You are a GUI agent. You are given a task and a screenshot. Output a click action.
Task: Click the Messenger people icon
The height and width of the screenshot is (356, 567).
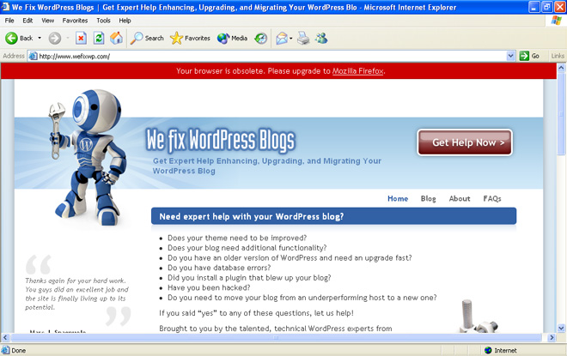pyautogui.click(x=321, y=38)
